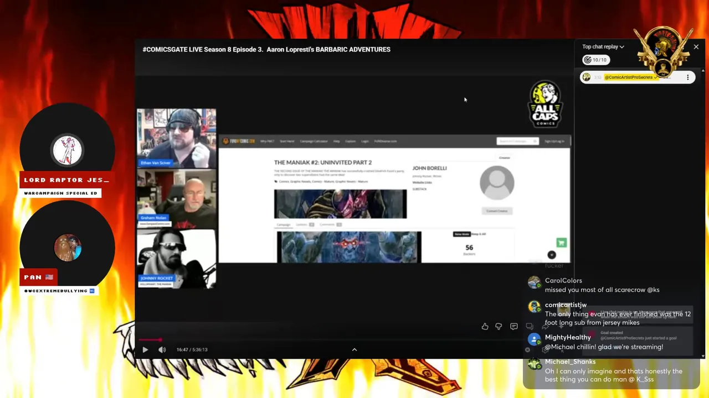Open the Top chat replay dropdown
The image size is (709, 398).
coord(603,46)
